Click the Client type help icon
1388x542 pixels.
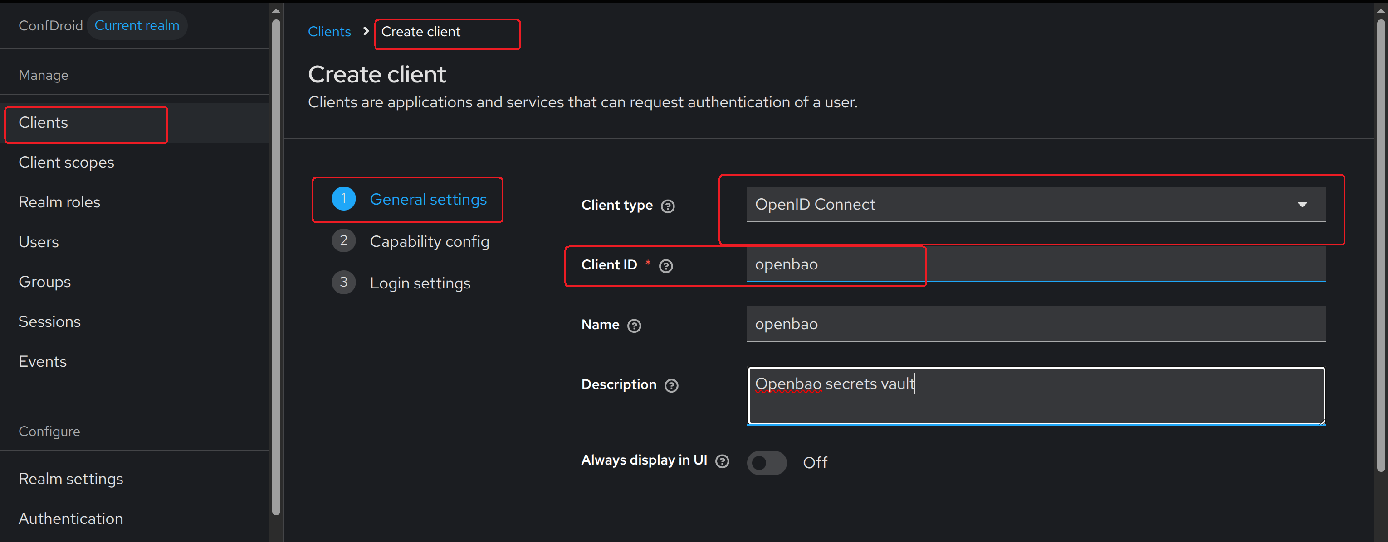click(668, 206)
